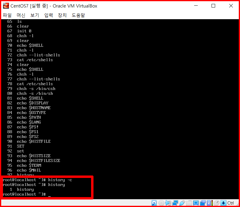Click the USB devices status icon
This screenshot has width=240, height=207.
182,203
